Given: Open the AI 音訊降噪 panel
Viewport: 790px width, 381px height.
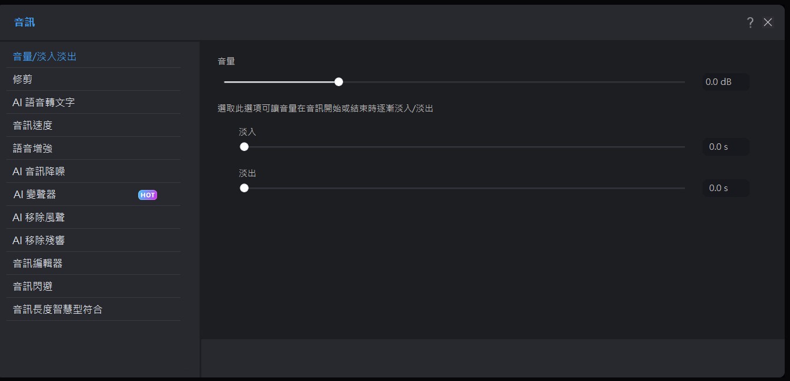Looking at the screenshot, I should click(39, 172).
